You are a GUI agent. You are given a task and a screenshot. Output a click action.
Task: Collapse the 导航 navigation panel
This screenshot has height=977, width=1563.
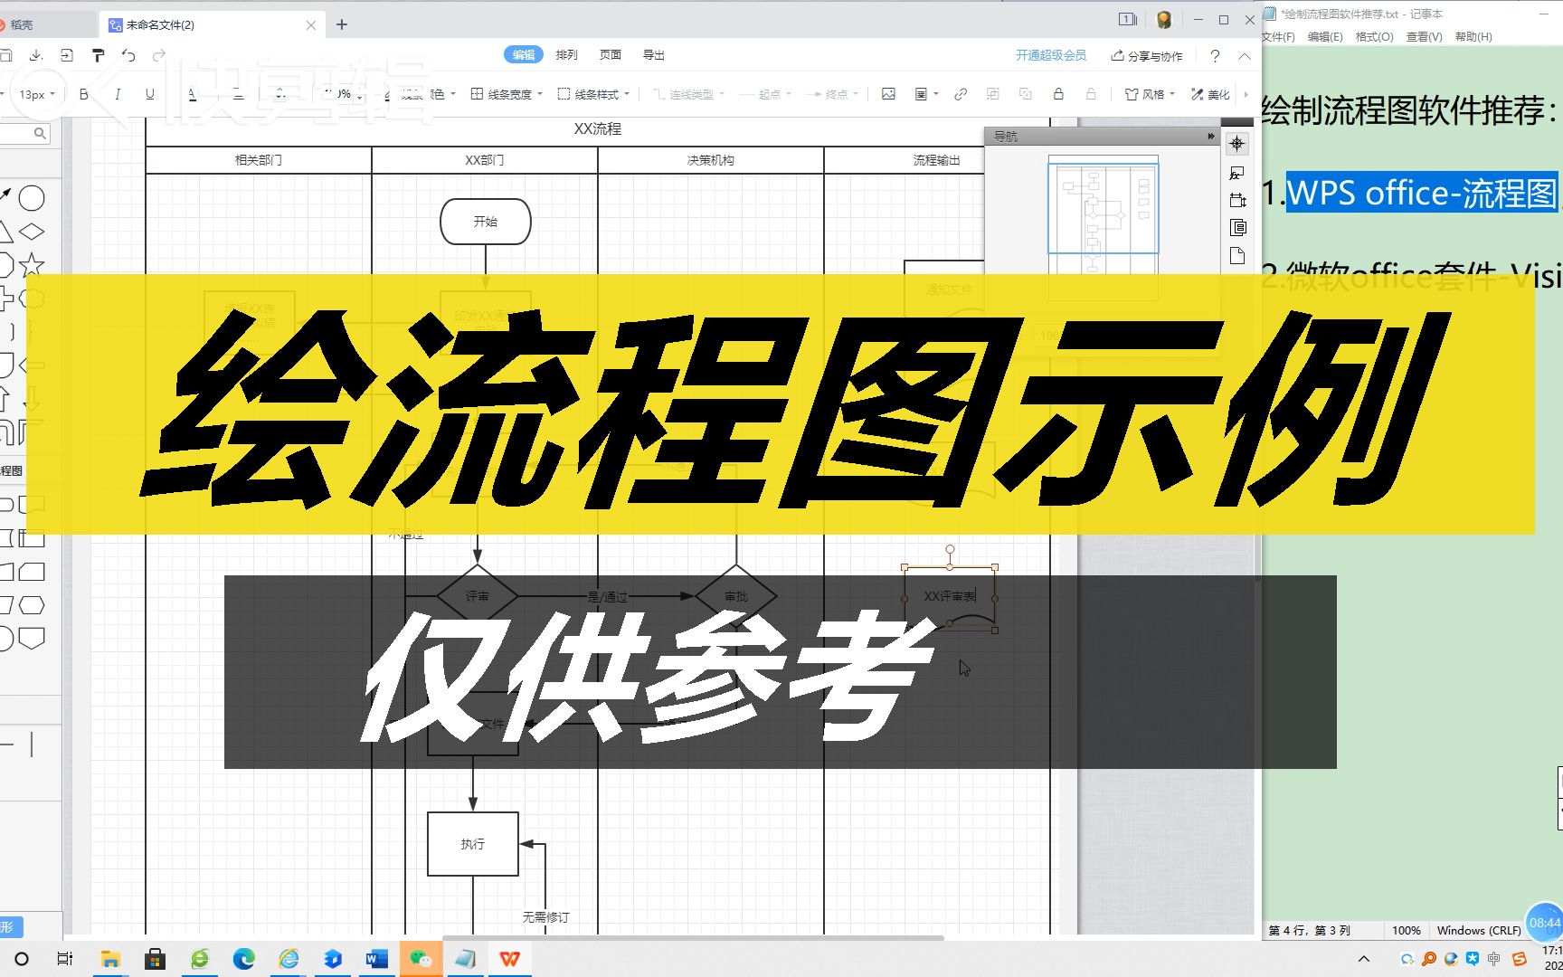point(1211,136)
